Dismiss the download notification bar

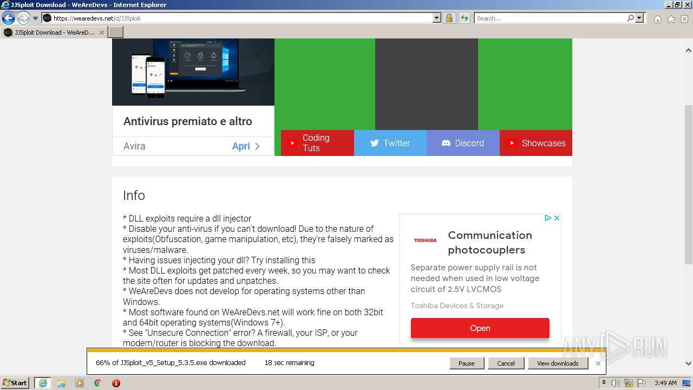coord(598,363)
